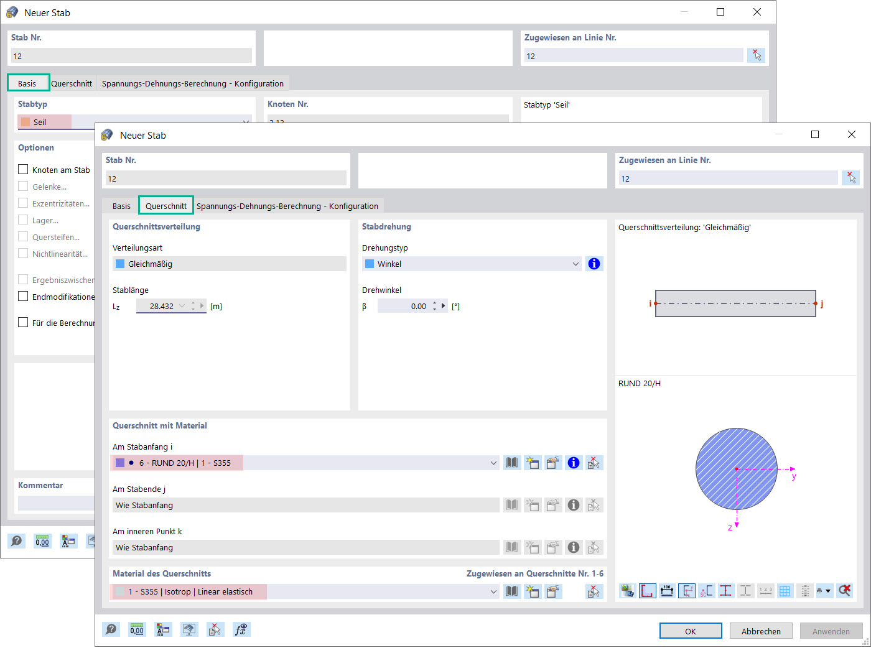Viewport: 871px width, 653px height.
Task: Enable the Knoten am Stab checkbox
Action: (23, 169)
